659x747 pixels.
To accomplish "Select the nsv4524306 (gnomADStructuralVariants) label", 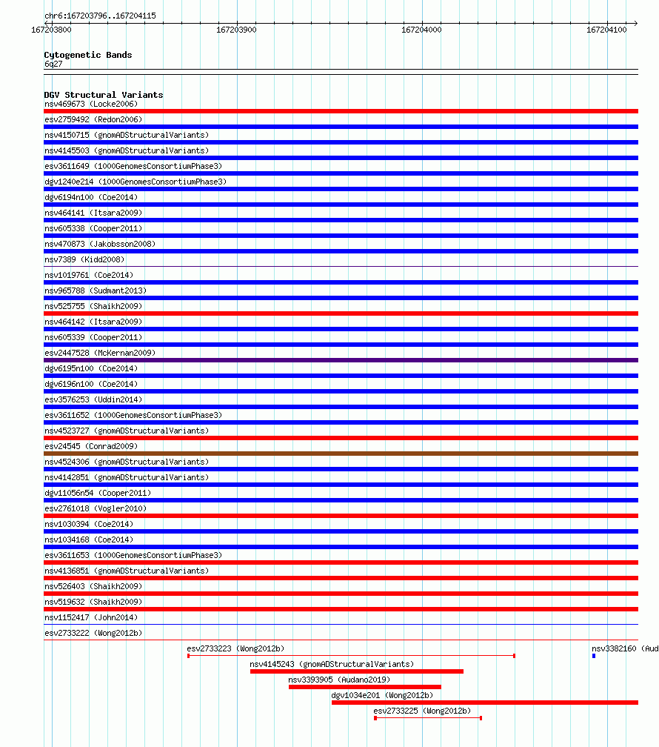I will 127,462.
